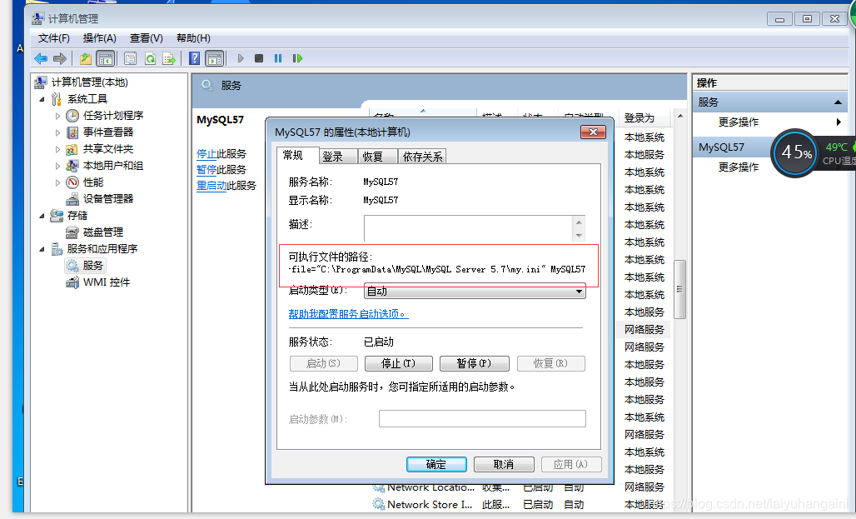Collapse the 系统工具 tree node

[42, 99]
